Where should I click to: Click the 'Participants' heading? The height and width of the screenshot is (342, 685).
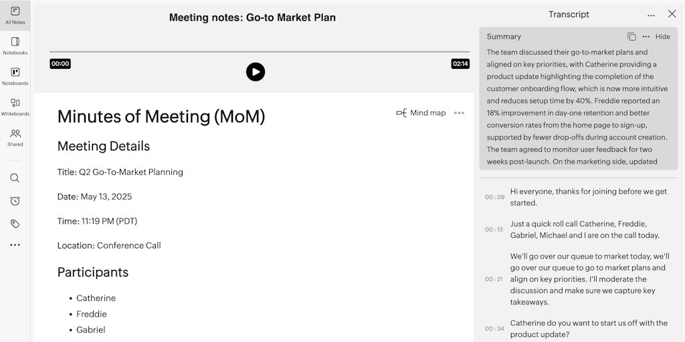pyautogui.click(x=92, y=273)
